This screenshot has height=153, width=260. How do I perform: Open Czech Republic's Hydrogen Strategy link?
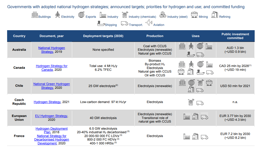pyautogui.click(x=47, y=102)
